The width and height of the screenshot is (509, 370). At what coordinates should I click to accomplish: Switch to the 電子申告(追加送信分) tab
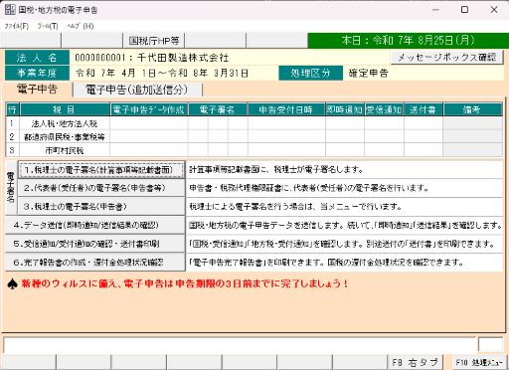click(137, 90)
